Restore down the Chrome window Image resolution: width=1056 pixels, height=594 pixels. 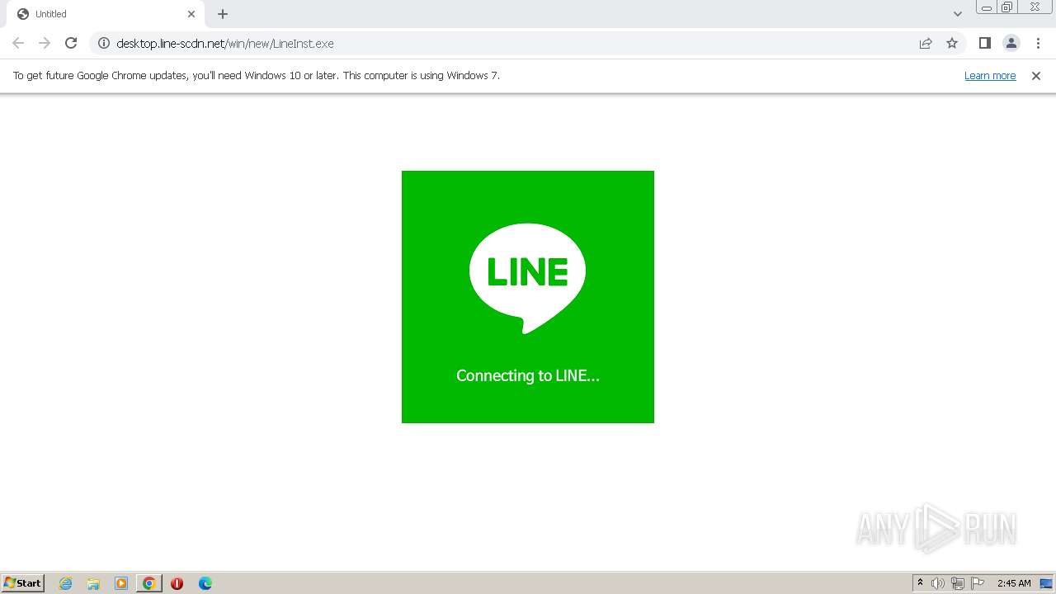(x=1007, y=7)
